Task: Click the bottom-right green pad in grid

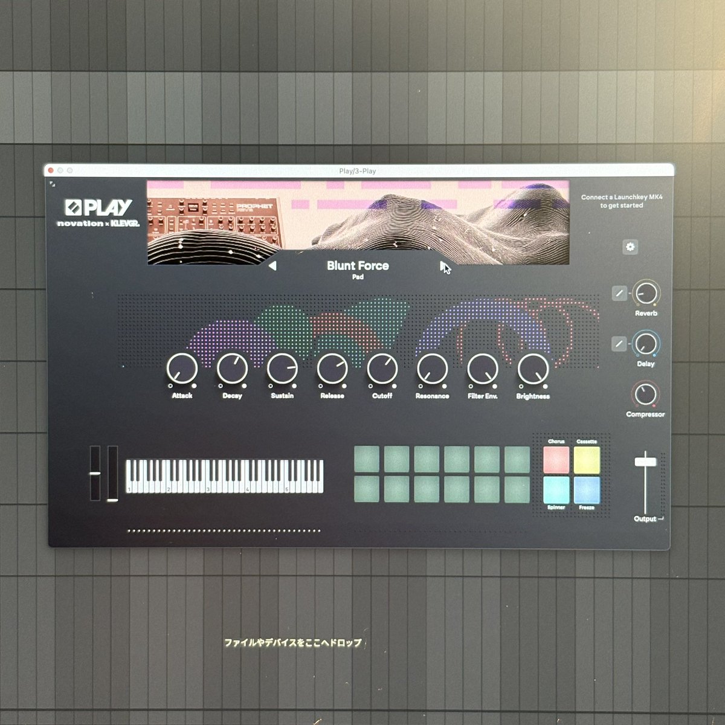Action: pyautogui.click(x=517, y=489)
